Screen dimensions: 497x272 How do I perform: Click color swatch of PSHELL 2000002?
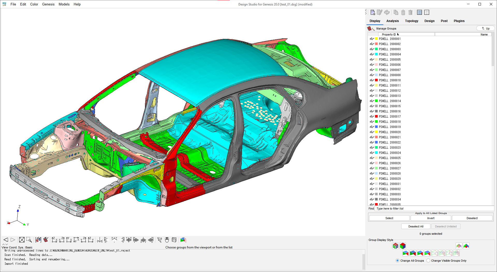(x=376, y=44)
